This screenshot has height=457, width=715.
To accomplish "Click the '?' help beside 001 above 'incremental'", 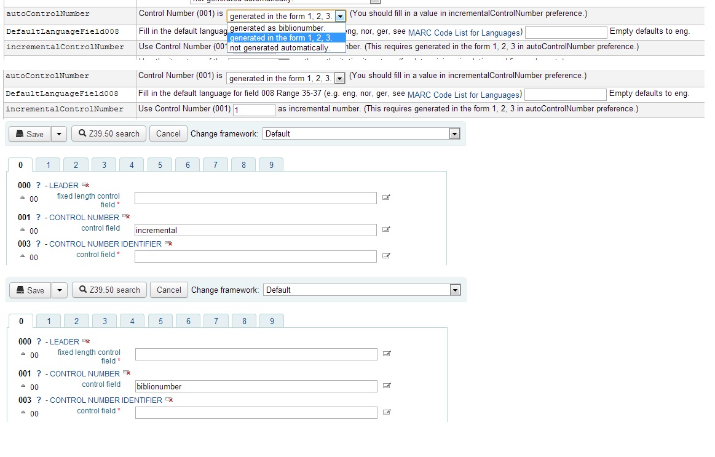I will click(x=38, y=217).
